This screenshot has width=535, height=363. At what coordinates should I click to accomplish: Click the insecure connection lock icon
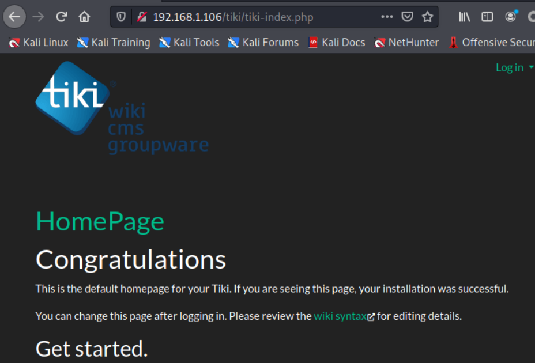(x=142, y=17)
